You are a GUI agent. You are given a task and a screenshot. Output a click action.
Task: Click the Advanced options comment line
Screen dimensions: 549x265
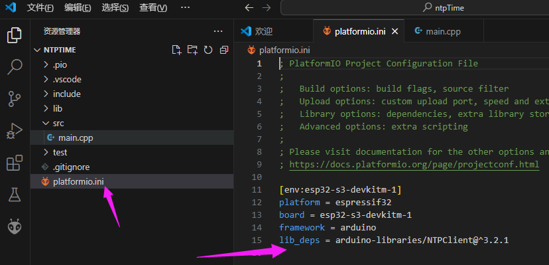[x=373, y=127]
